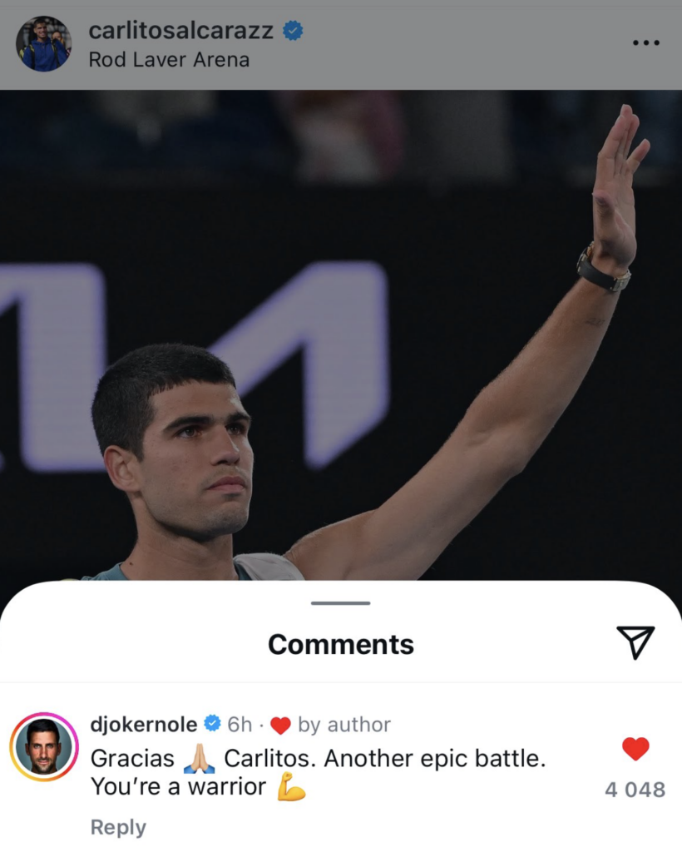Tap the red heart 'by author' indicator
The height and width of the screenshot is (852, 682).
pyautogui.click(x=280, y=726)
